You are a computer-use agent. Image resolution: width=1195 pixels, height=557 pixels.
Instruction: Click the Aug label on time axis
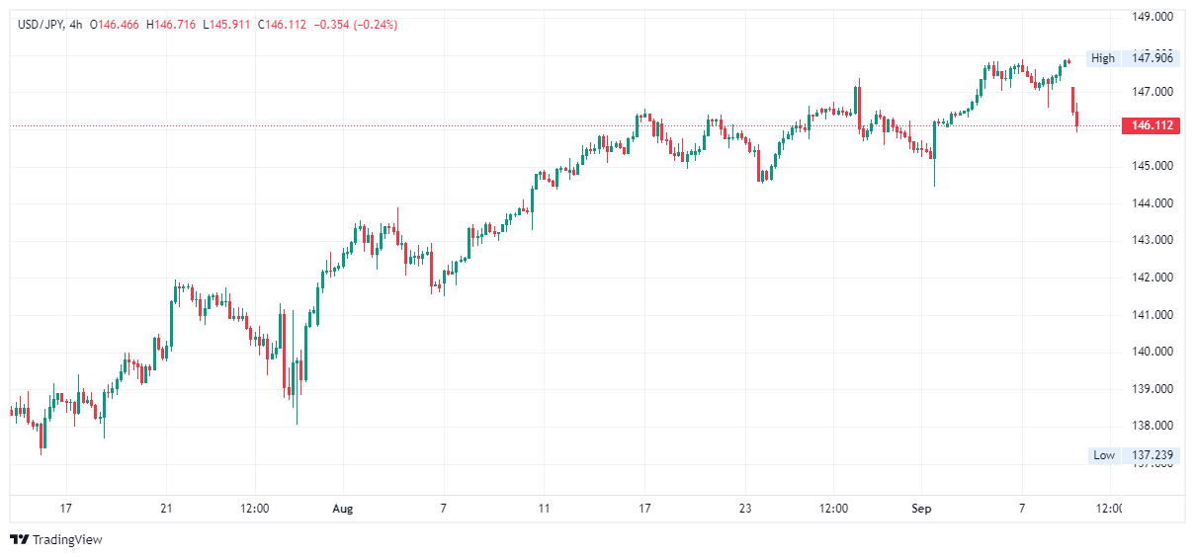342,509
